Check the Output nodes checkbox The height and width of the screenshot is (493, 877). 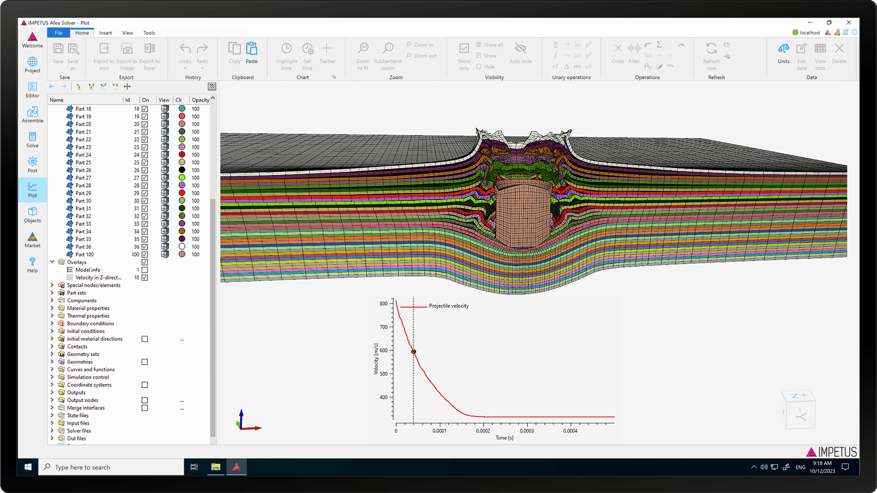[145, 400]
